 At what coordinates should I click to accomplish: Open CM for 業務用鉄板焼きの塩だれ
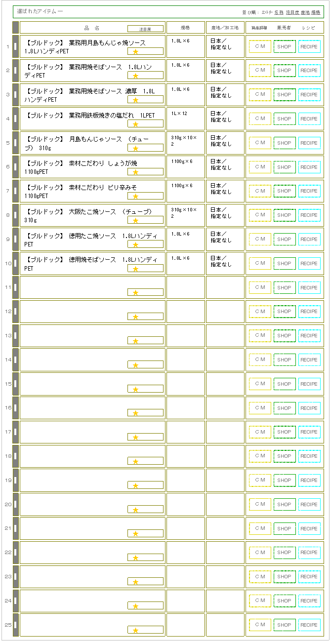click(260, 119)
